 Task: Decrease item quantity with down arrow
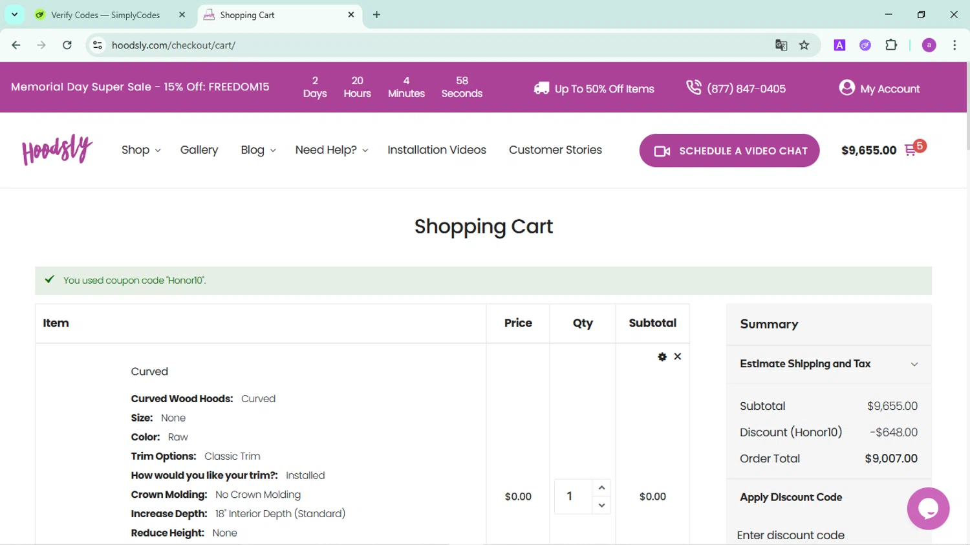(x=601, y=506)
